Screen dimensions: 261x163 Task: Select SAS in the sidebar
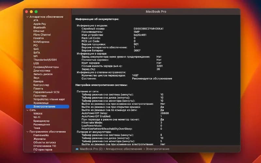point(36,49)
